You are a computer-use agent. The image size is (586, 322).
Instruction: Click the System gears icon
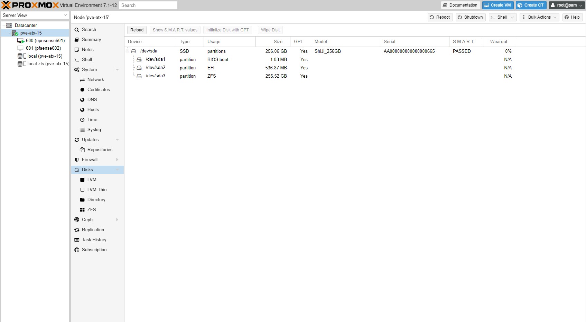pos(77,70)
